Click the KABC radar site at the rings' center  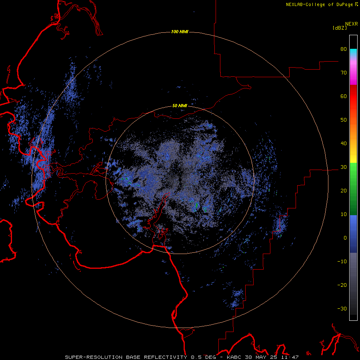click(x=180, y=179)
